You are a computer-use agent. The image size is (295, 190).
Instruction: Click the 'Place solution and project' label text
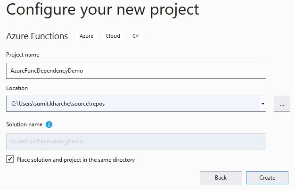(x=75, y=160)
